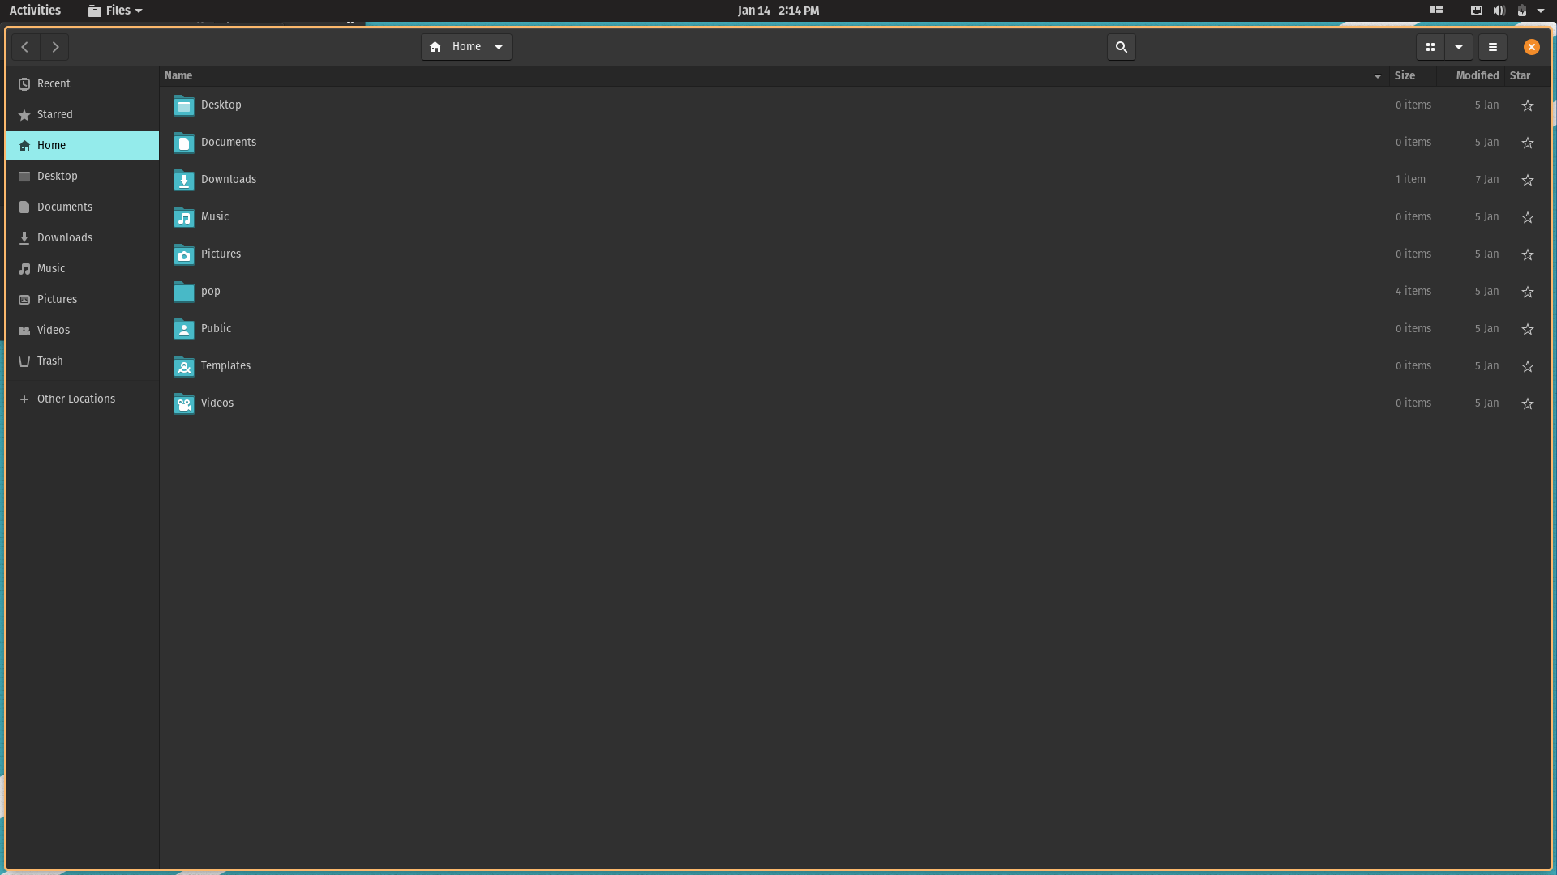The width and height of the screenshot is (1557, 875).
Task: Open the view options dropdown arrow
Action: [1459, 47]
